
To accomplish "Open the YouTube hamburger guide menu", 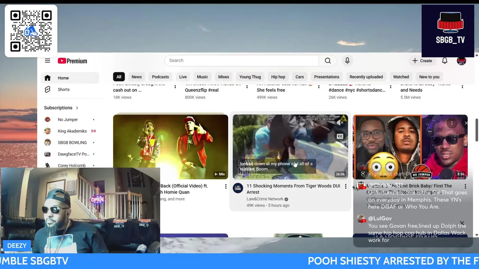I will 48,61.
